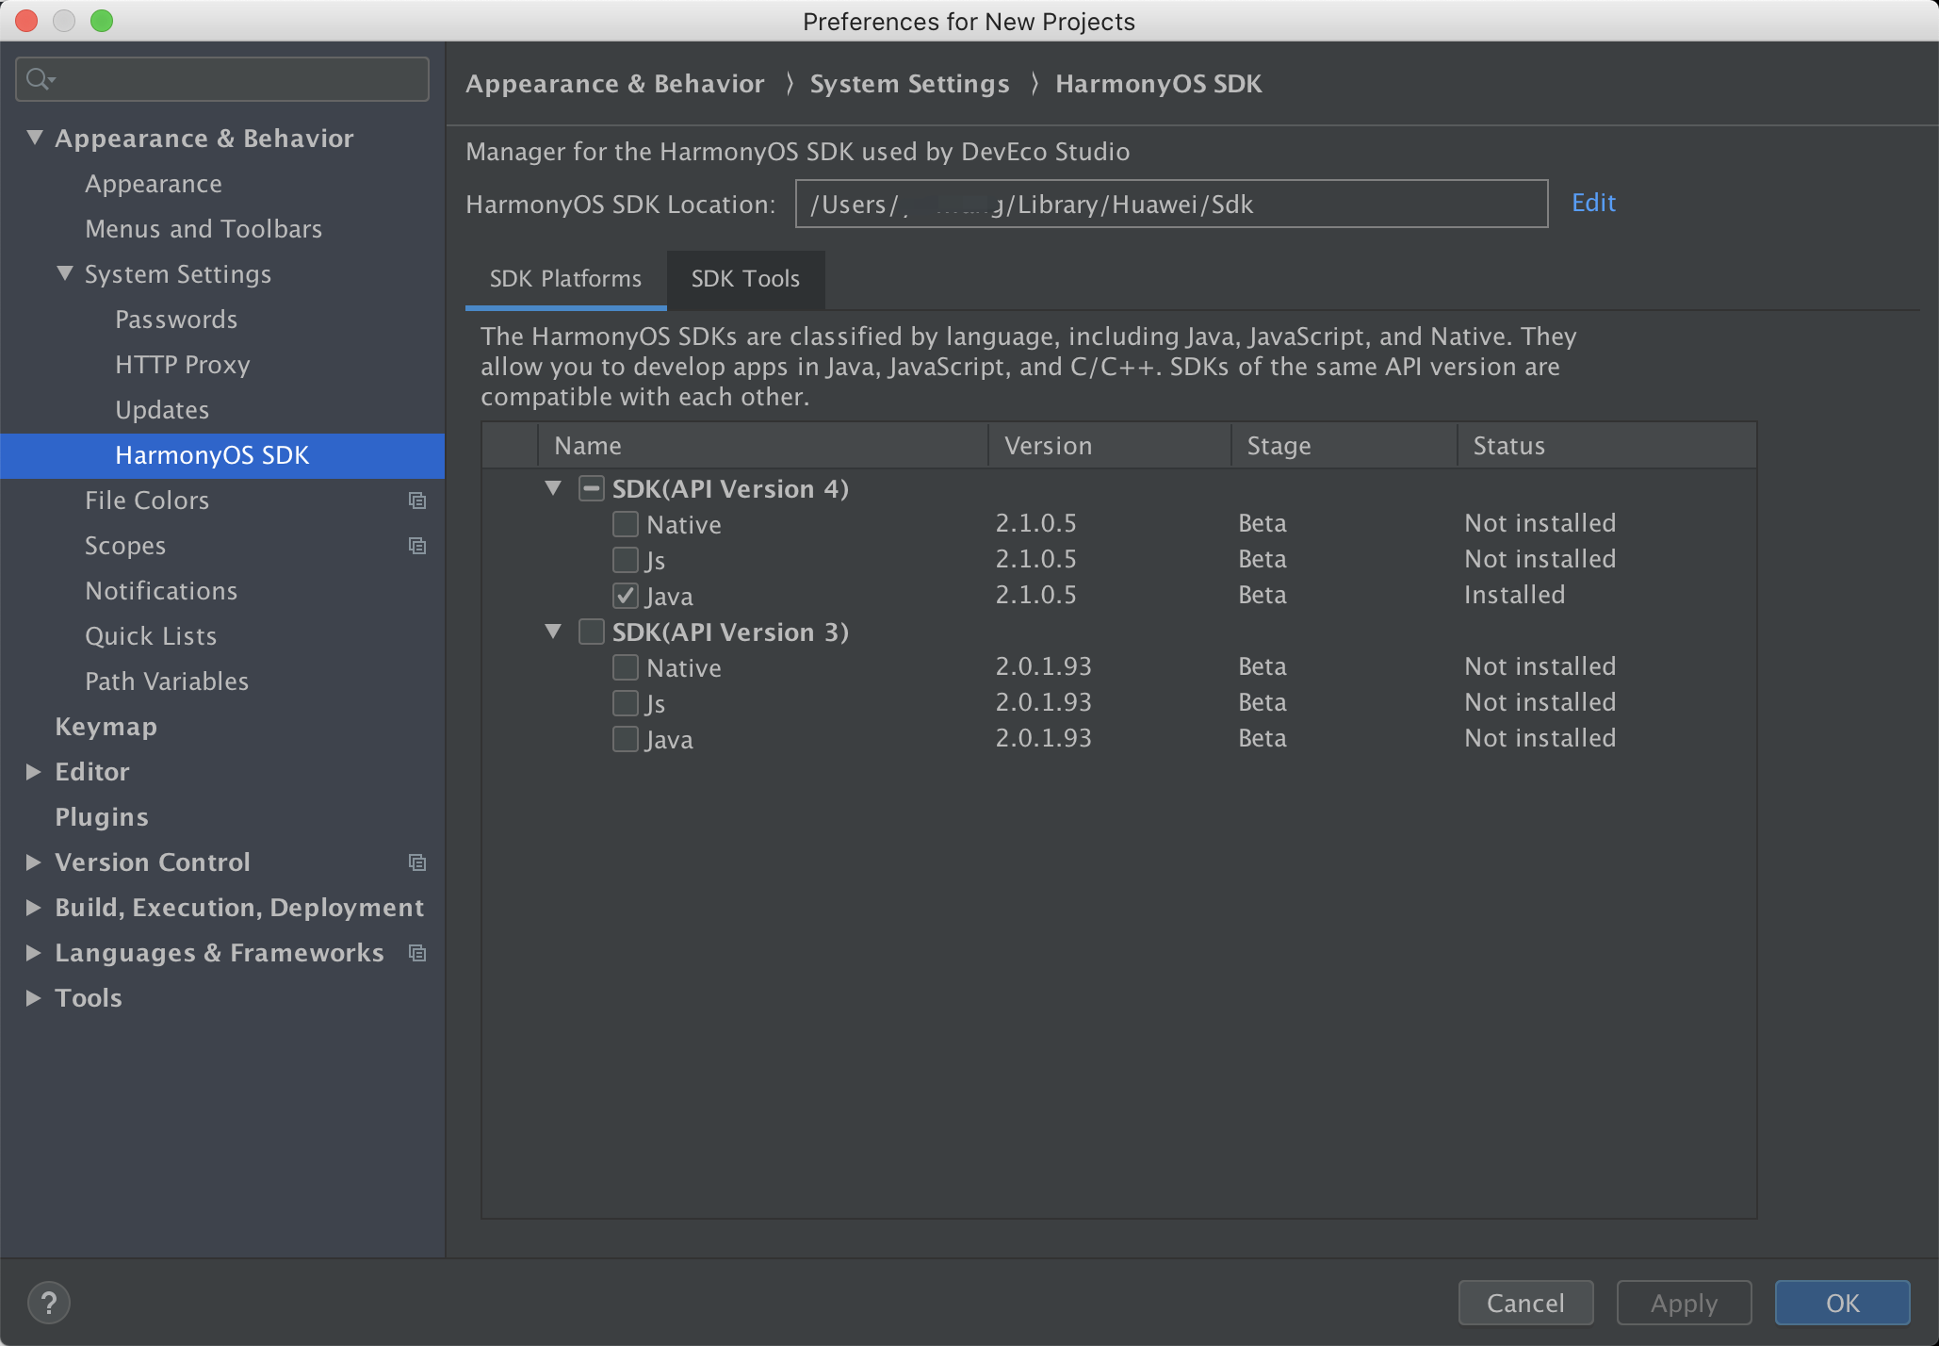
Task: Click project-level icon beside Scopes
Action: pos(417,546)
